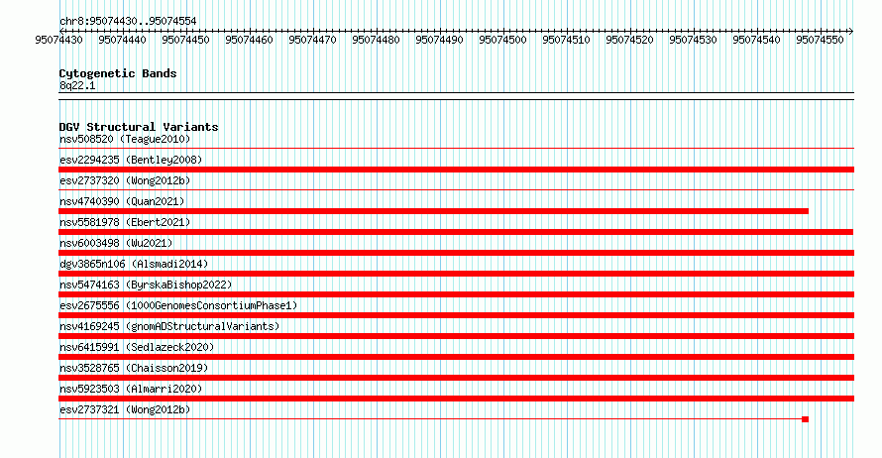Click the red bar under nsv4169245
Viewport: 882px width, 458px height.
[456, 336]
